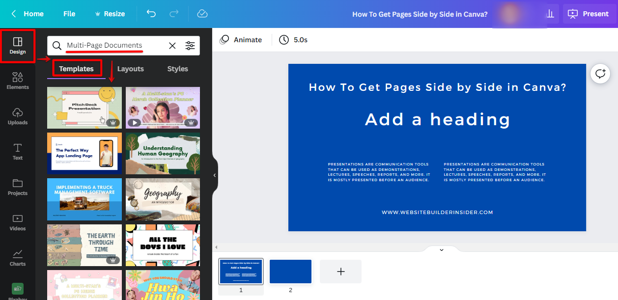Open search filter options icon
Viewport: 618px width, 300px height.
coord(190,46)
